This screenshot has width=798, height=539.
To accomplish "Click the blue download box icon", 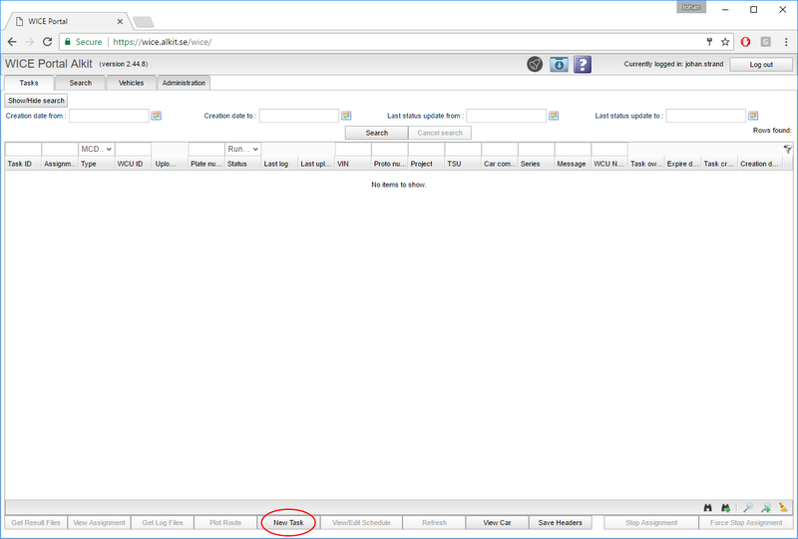I will [560, 64].
